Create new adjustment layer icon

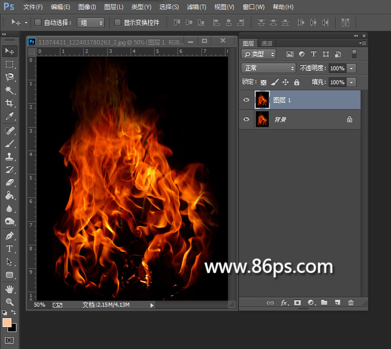click(x=311, y=303)
